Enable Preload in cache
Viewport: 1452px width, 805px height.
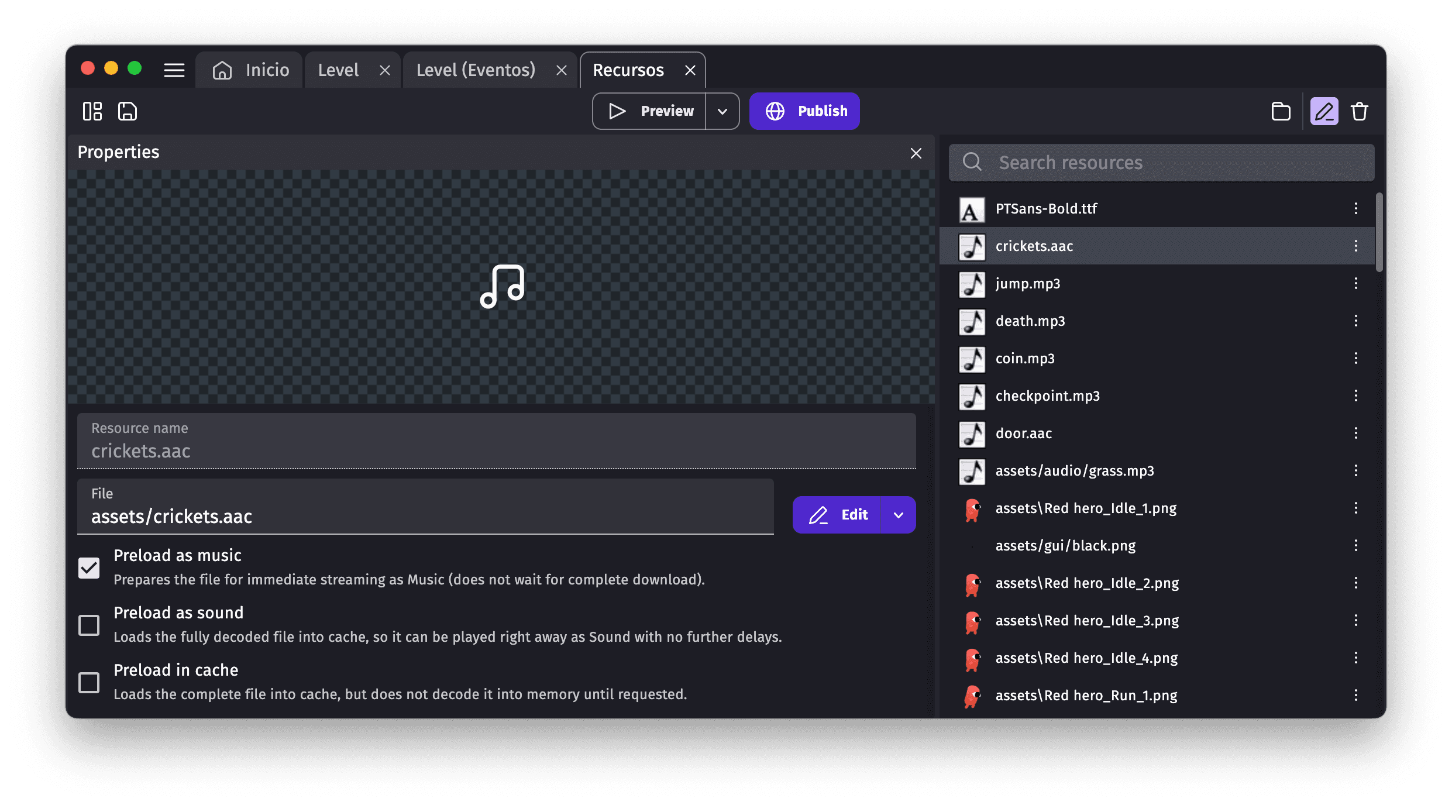click(x=89, y=682)
